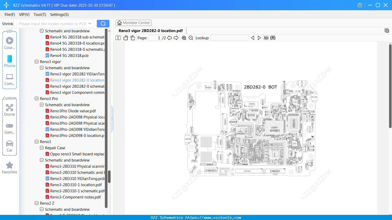This screenshot has height=220, width=392.
Task: Jump to next Lookup result
Action: click(x=259, y=38)
